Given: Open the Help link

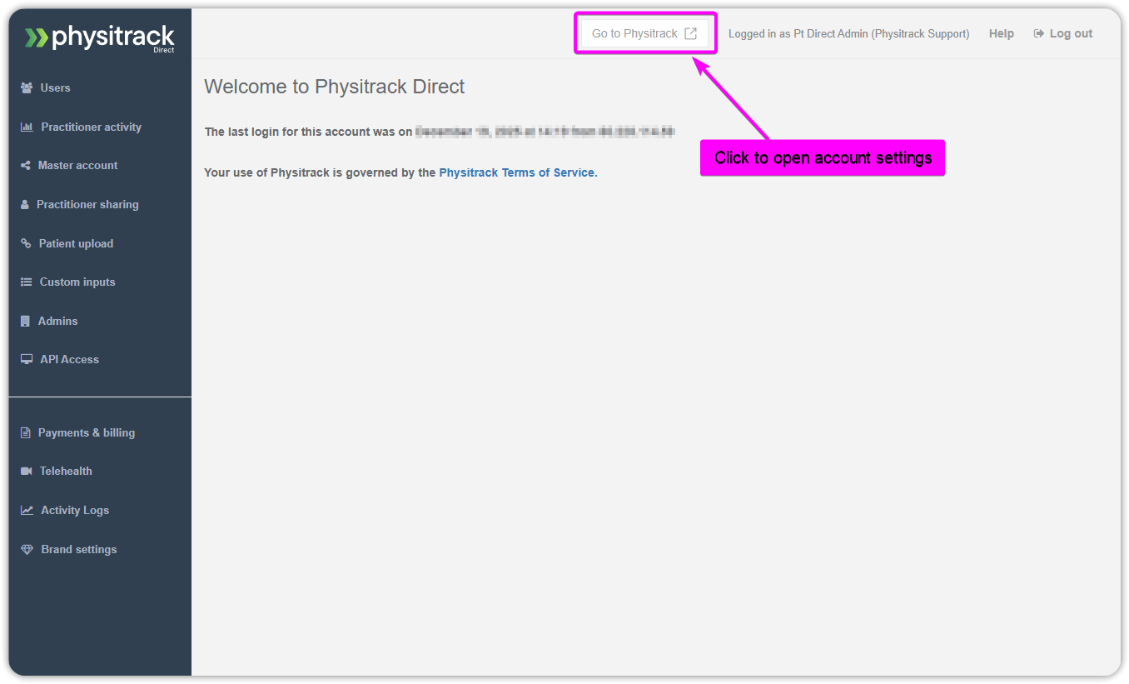Looking at the screenshot, I should point(1002,33).
